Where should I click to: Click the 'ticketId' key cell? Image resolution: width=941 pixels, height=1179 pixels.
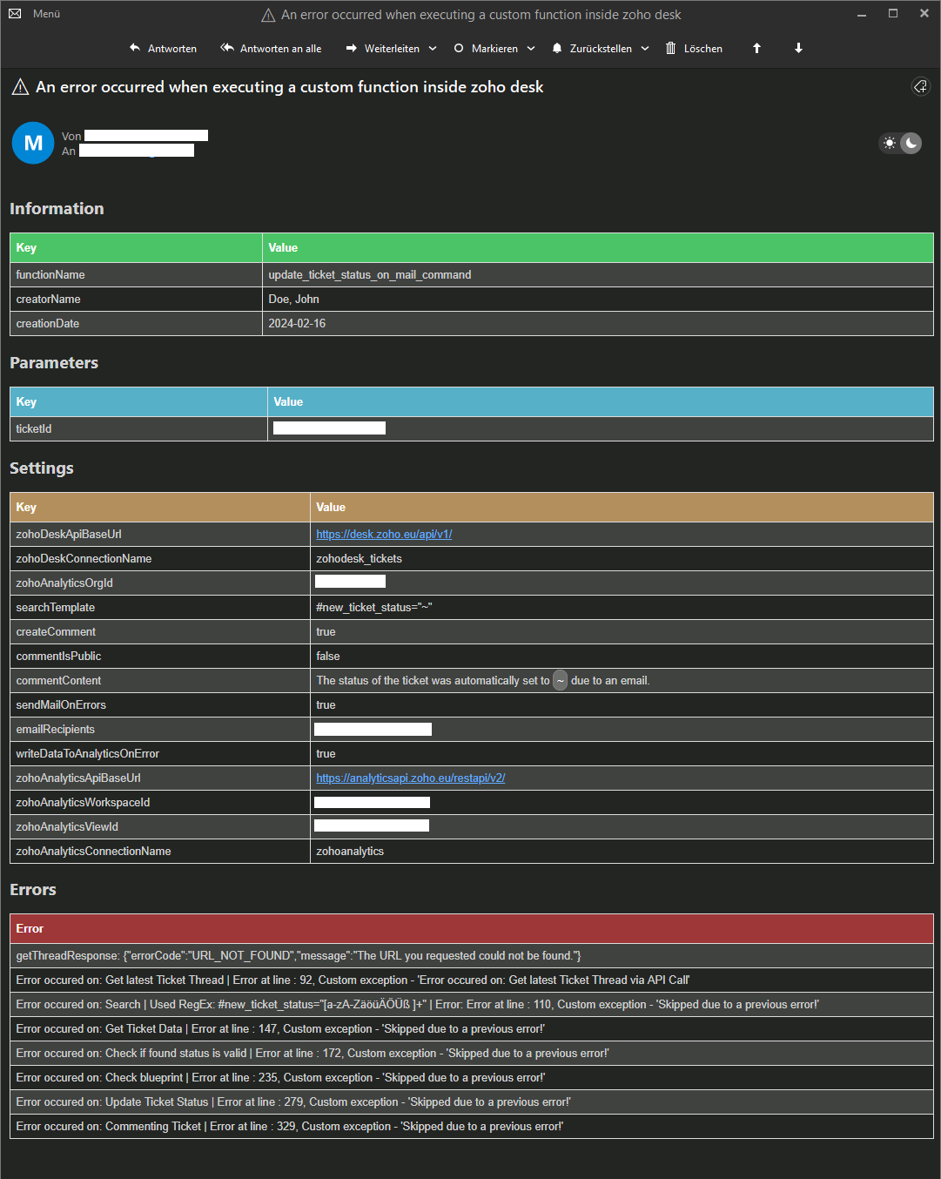138,428
